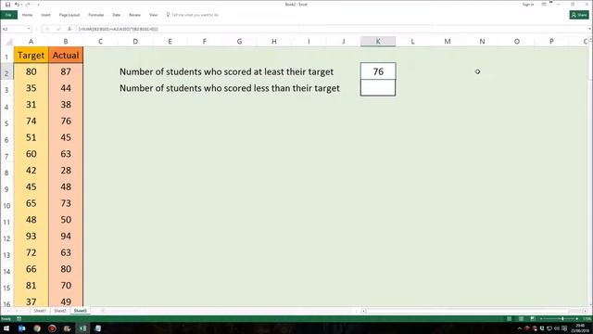Screen dimensions: 593x334
Task: Open the File tab
Action: tap(8, 15)
